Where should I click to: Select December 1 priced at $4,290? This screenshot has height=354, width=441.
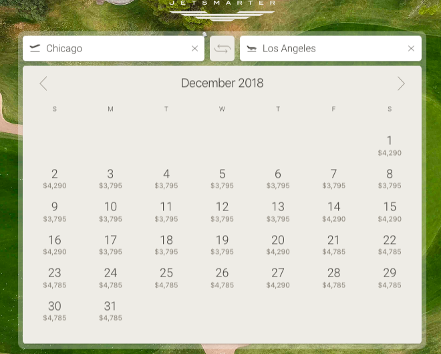[x=390, y=144]
